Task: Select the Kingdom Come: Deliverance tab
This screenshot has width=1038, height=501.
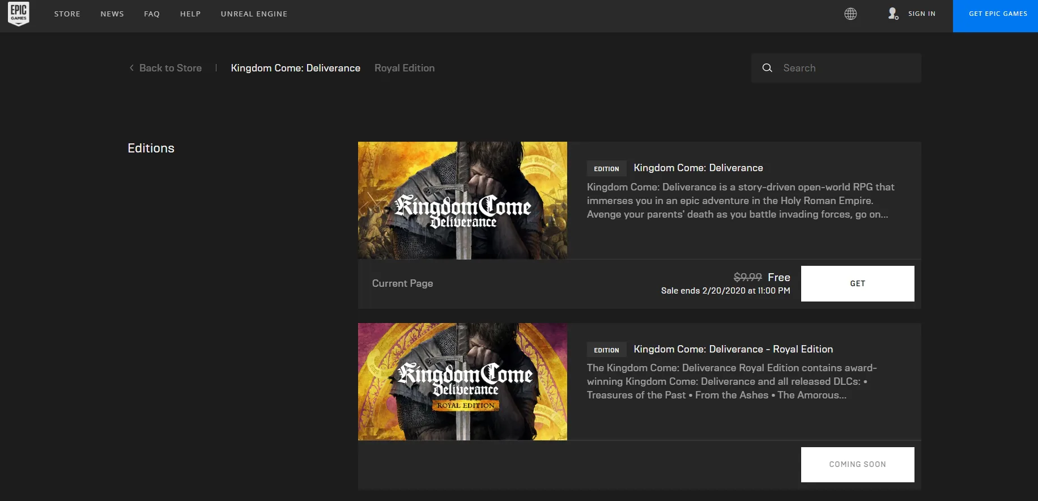Action: pos(296,68)
